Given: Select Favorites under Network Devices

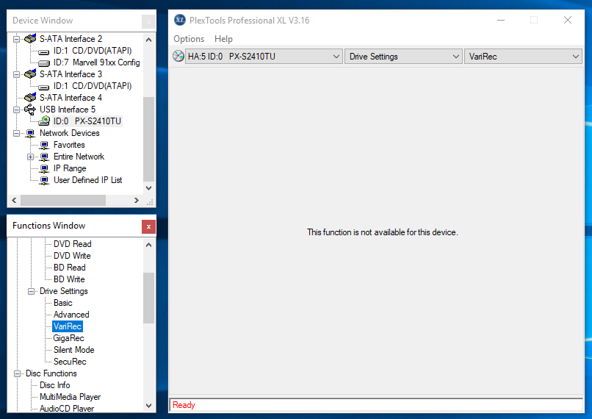Looking at the screenshot, I should point(69,145).
